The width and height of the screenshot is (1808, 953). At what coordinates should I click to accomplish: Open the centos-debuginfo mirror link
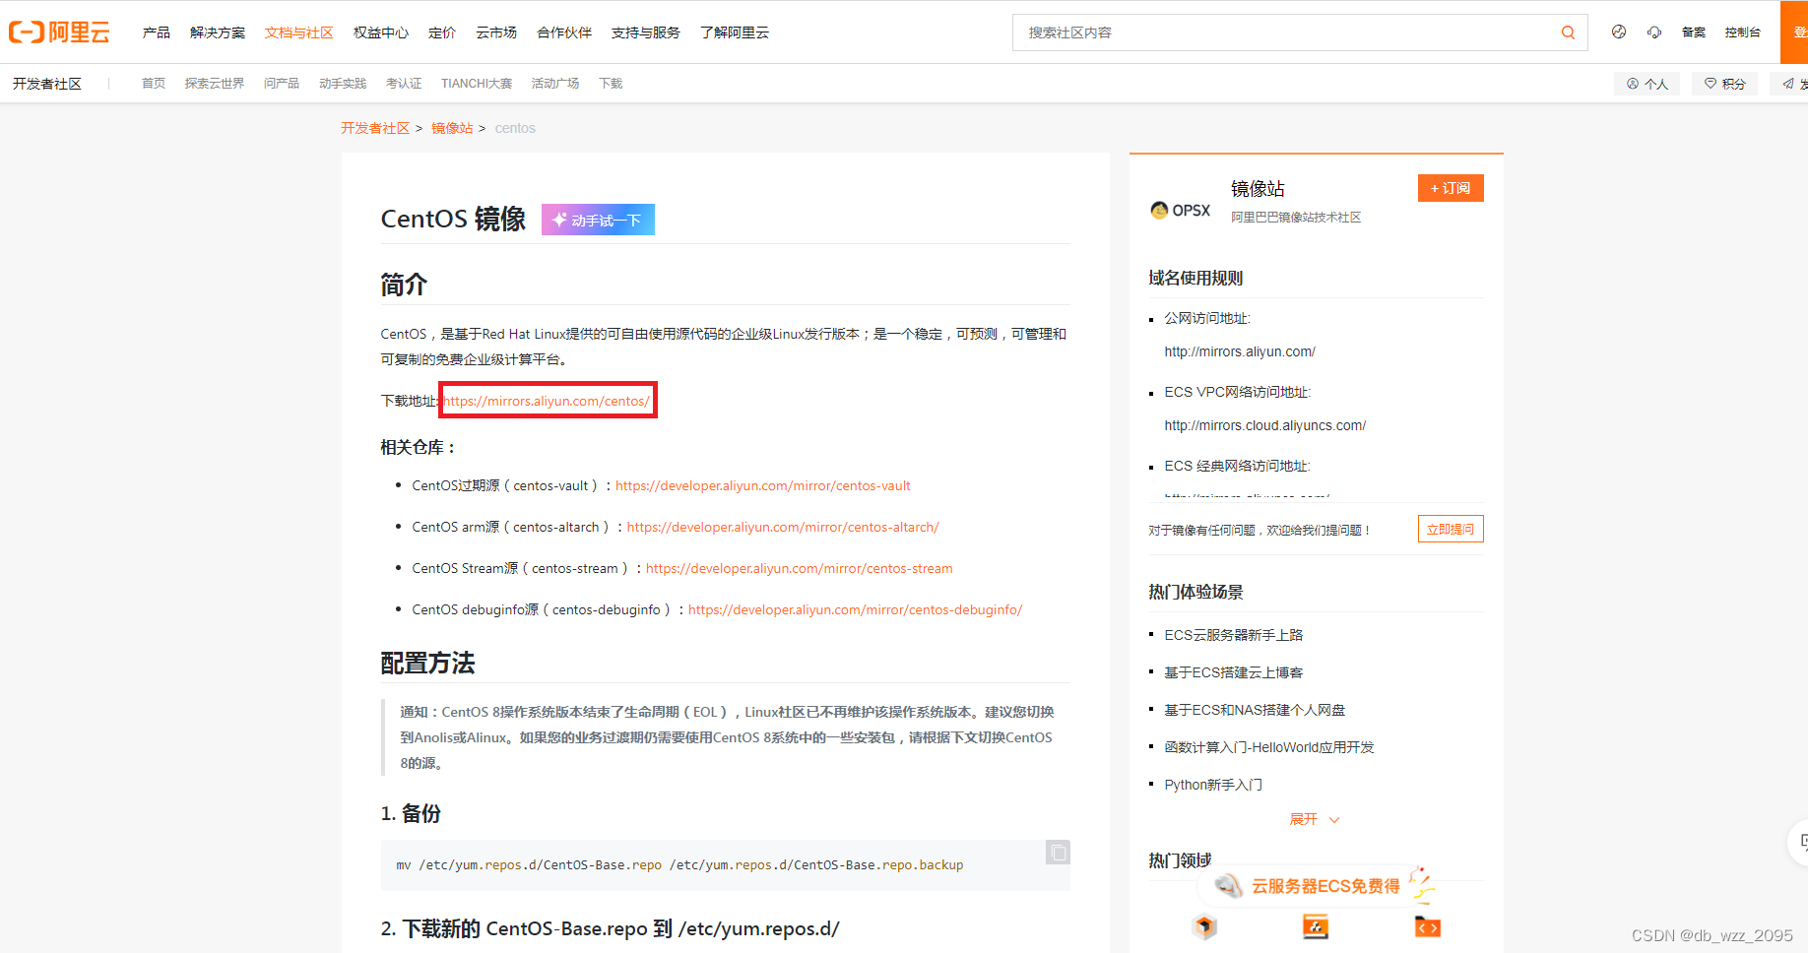pos(856,609)
